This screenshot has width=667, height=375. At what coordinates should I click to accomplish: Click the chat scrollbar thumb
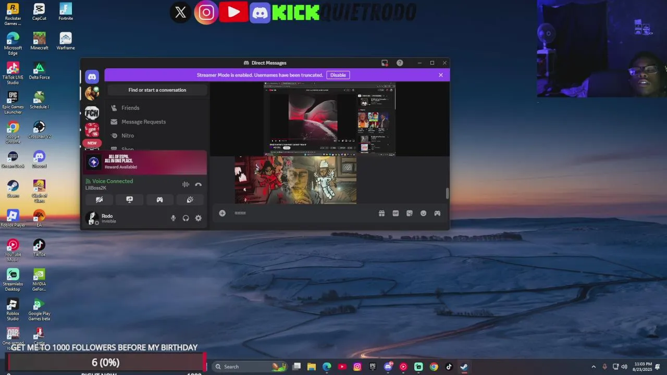(x=447, y=193)
